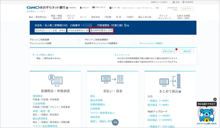Close the AI chat helper popup
The height and width of the screenshot is (128, 220).
pos(215,99)
